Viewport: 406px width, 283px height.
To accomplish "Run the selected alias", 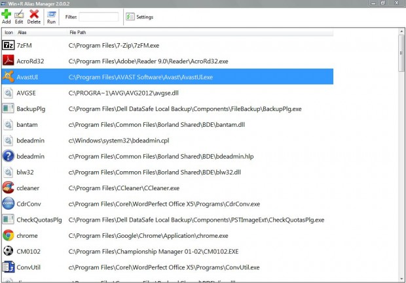I will [x=51, y=17].
